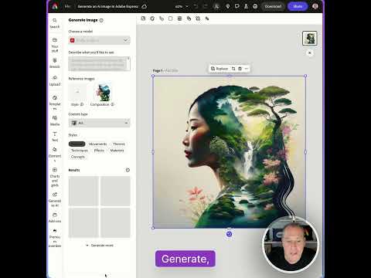Expand the Choose a model dropdown
This screenshot has width=371, height=278.
pyautogui.click(x=100, y=40)
